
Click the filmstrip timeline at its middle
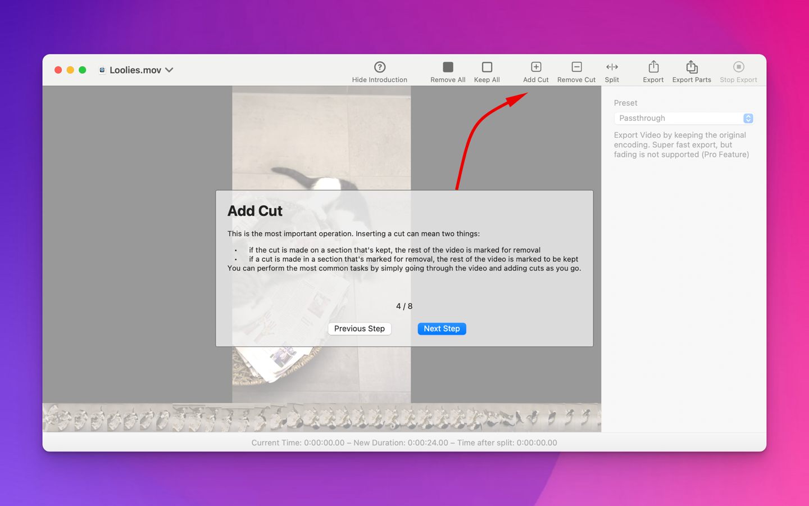click(x=322, y=418)
